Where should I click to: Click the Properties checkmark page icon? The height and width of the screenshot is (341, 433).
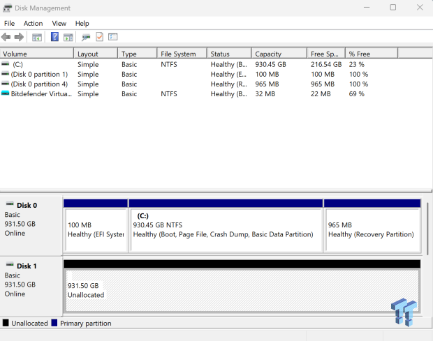coord(99,37)
